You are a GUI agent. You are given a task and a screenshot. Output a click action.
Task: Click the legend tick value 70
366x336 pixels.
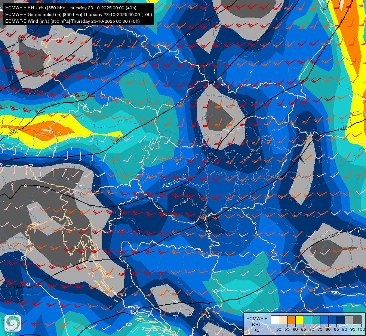click(x=312, y=329)
